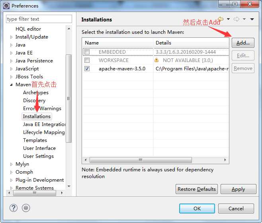The image size is (262, 223).
Task: Uncheck the apache-maven-3.5.0 checkbox
Action: tap(87, 68)
